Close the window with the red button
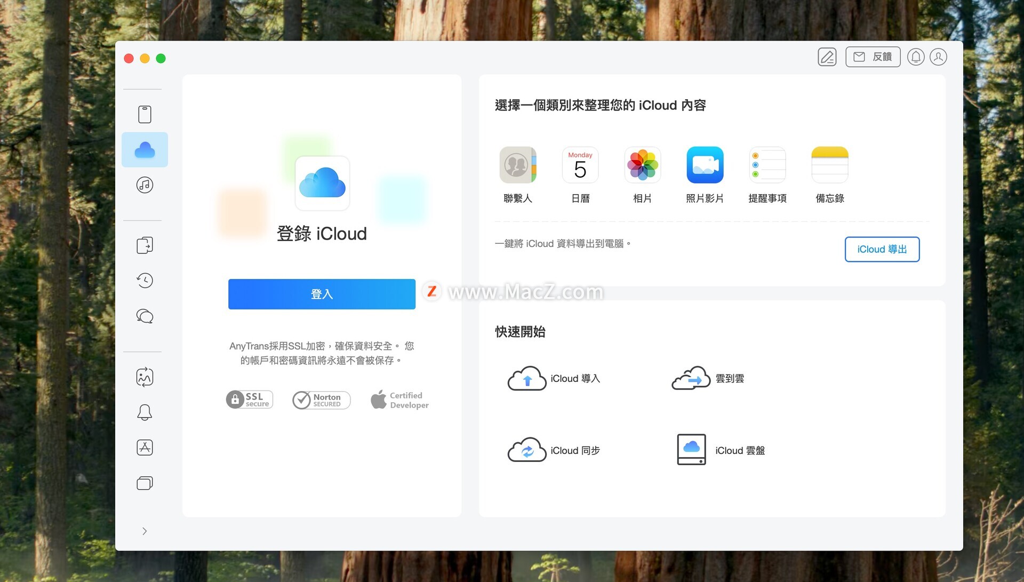This screenshot has height=582, width=1024. [x=129, y=58]
